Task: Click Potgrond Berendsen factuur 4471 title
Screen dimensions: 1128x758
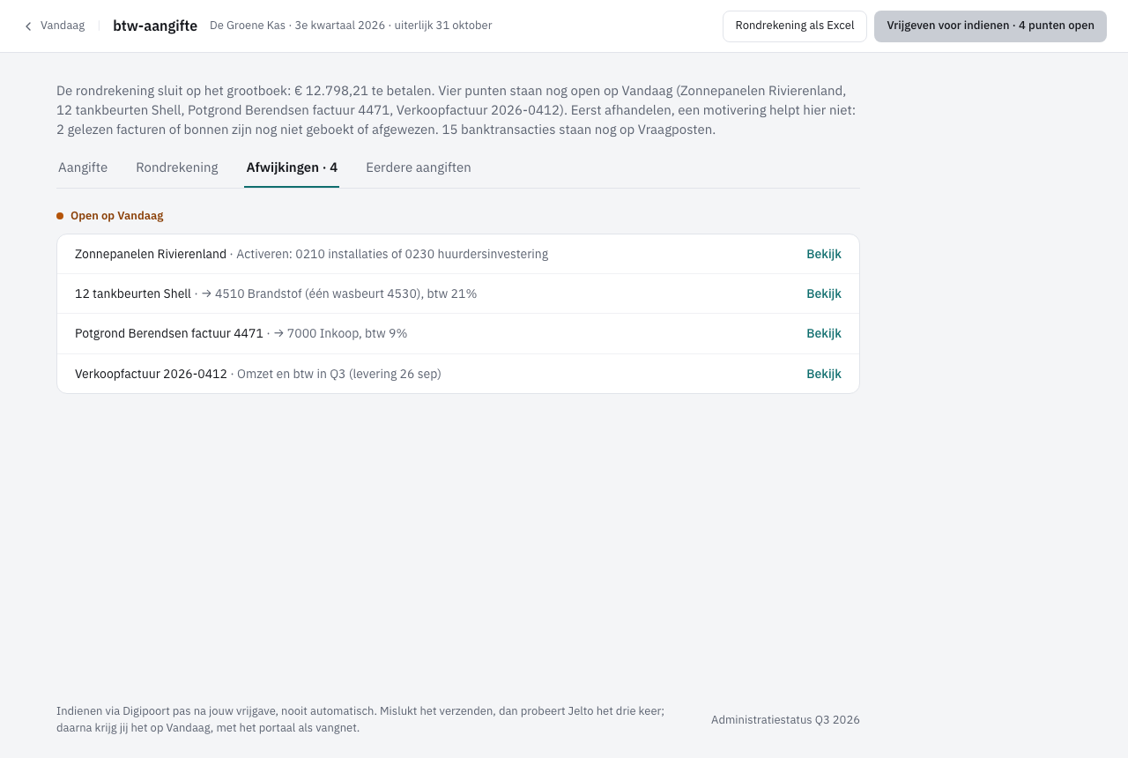Action: (169, 333)
